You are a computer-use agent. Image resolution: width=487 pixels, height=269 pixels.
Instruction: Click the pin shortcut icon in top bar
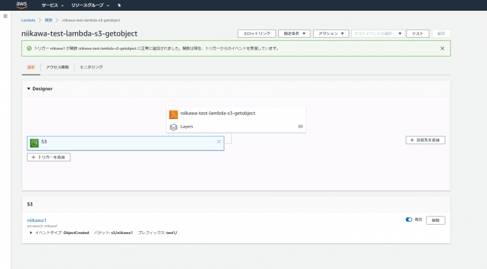pyautogui.click(x=120, y=5)
